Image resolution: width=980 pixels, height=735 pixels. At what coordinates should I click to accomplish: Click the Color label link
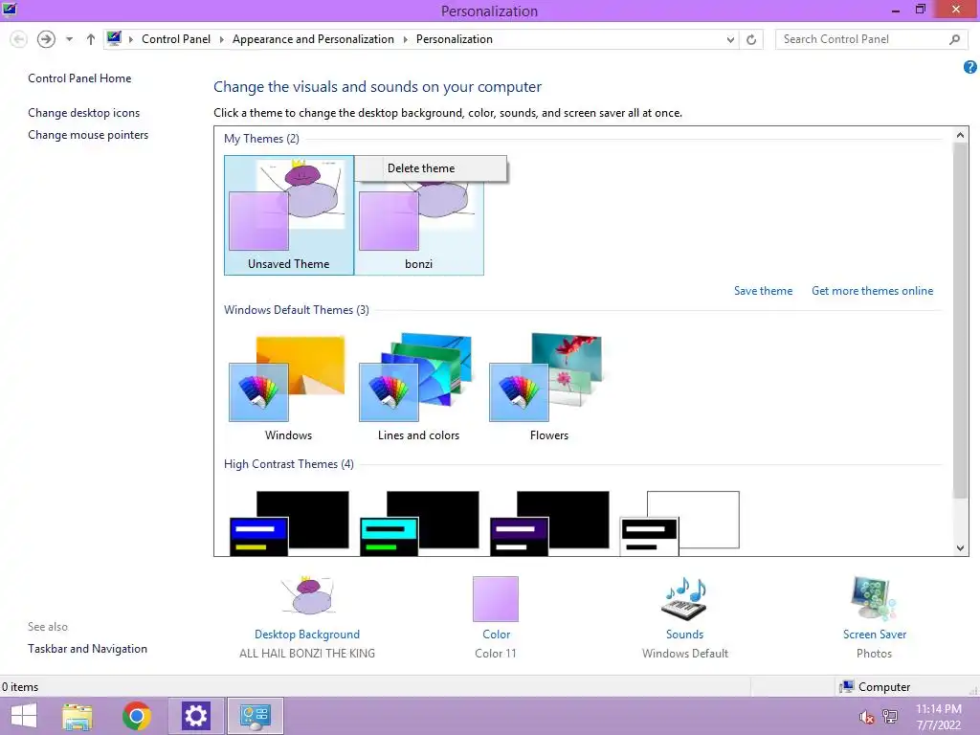[497, 635]
